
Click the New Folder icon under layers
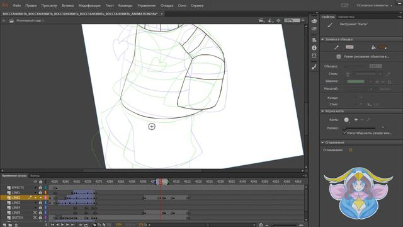tap(10, 225)
